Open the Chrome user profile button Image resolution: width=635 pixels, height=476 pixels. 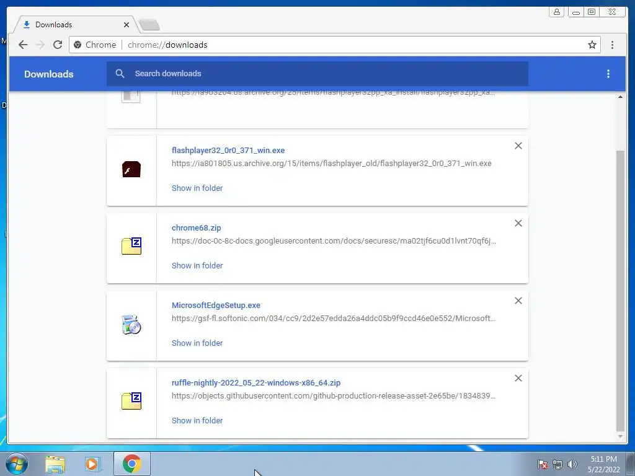[557, 12]
